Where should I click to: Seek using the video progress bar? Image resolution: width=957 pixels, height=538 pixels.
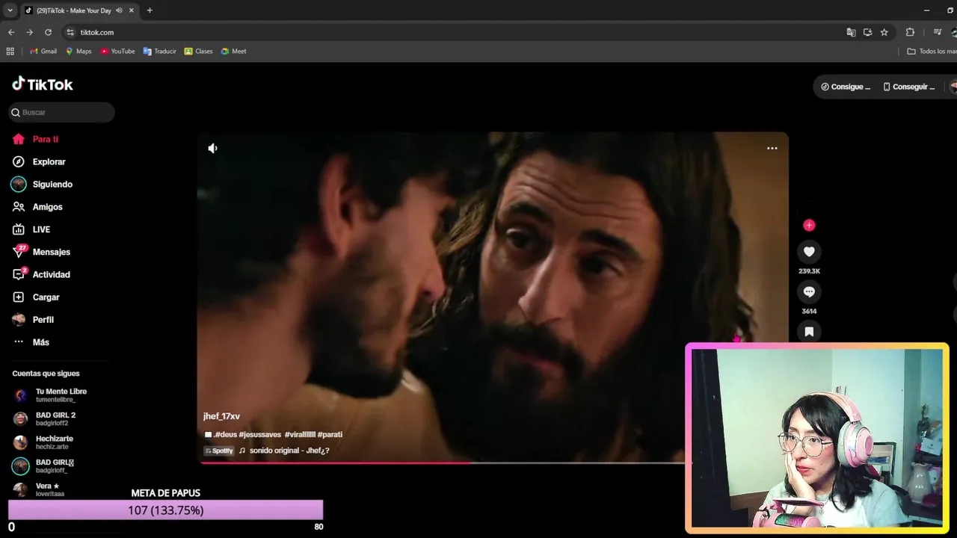pyautogui.click(x=443, y=463)
